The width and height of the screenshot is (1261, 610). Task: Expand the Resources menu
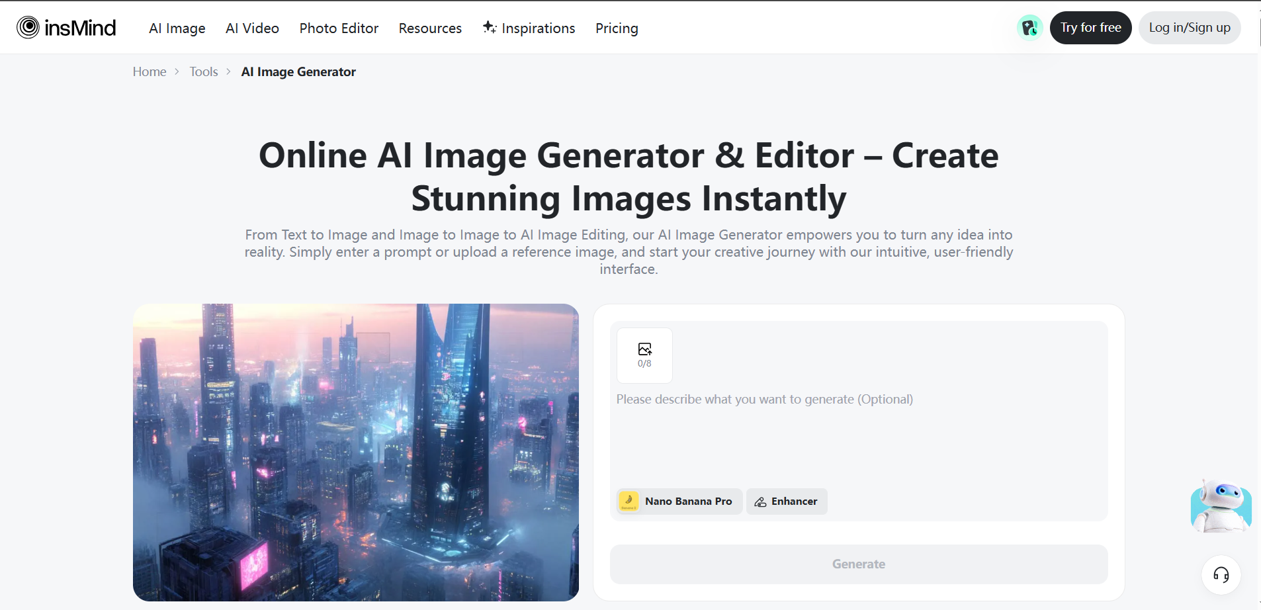pos(430,28)
